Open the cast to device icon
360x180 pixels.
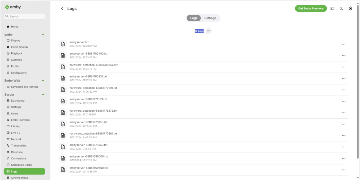(332, 8)
